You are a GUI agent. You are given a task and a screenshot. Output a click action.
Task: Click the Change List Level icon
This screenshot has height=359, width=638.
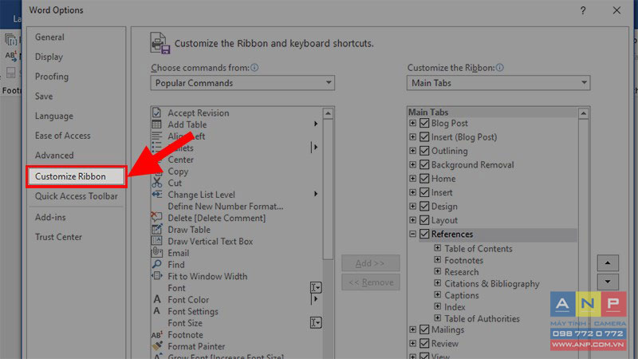pyautogui.click(x=156, y=195)
